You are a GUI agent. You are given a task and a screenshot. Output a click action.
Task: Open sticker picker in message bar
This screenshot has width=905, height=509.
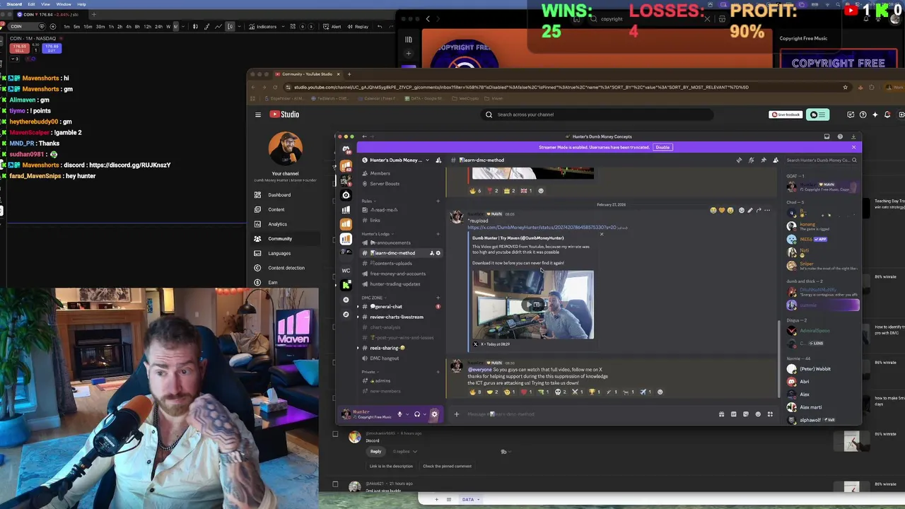tap(745, 414)
